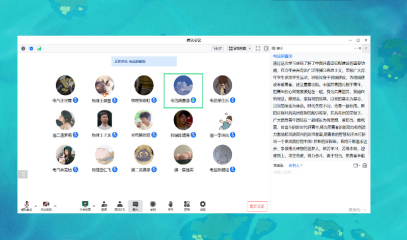Screen dimensions: 407x240
Task: Click the red Leave Meeting button
Action: coord(257,206)
